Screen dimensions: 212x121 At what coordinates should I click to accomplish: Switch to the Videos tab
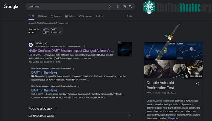[x=70, y=16]
